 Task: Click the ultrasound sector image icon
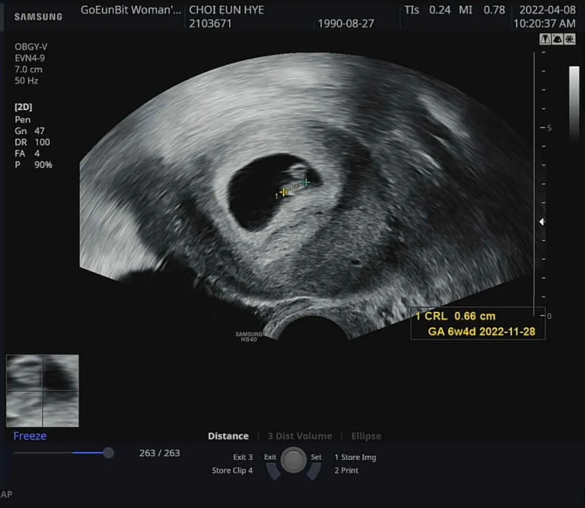point(557,39)
